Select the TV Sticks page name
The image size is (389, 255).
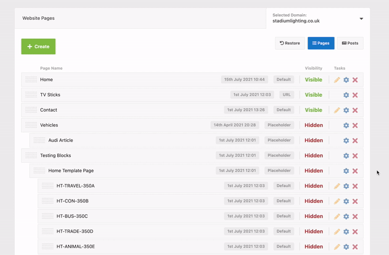tap(50, 95)
